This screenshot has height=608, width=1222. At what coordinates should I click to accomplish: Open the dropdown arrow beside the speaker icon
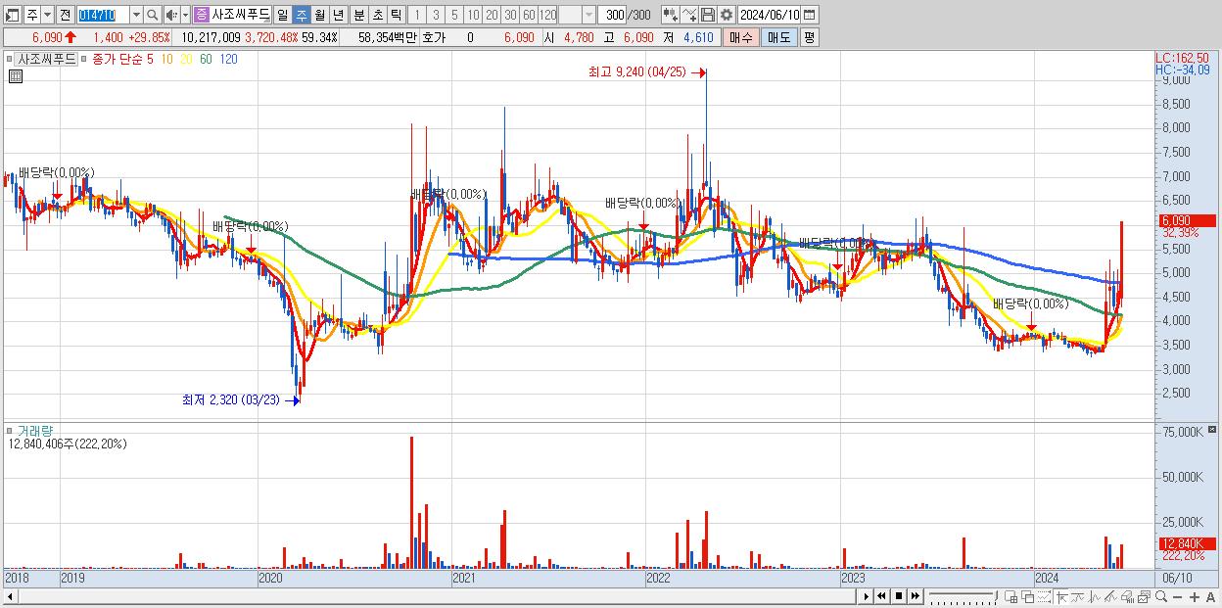pos(185,15)
